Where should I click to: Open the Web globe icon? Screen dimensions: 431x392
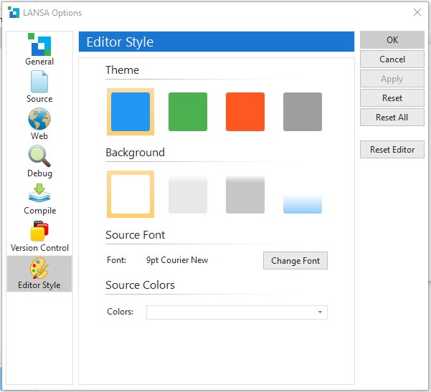tap(39, 119)
